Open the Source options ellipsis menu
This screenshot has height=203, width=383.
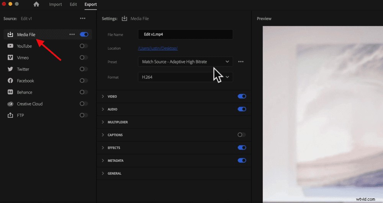[83, 18]
